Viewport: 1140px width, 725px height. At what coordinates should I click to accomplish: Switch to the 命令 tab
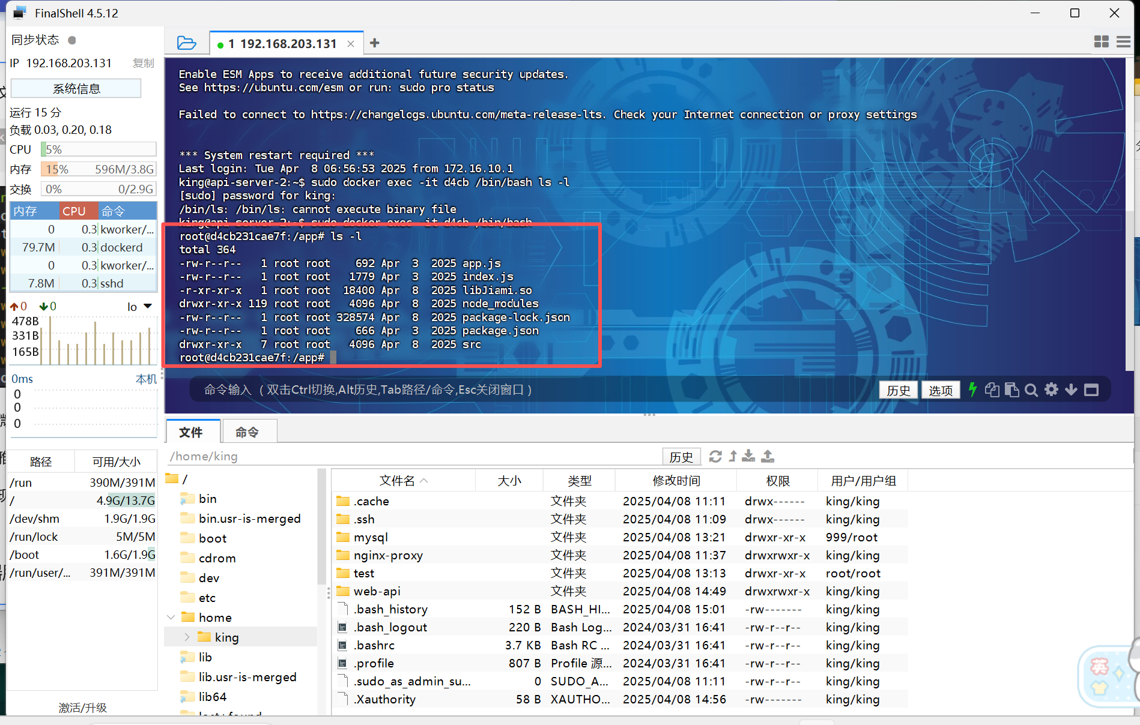pos(249,432)
